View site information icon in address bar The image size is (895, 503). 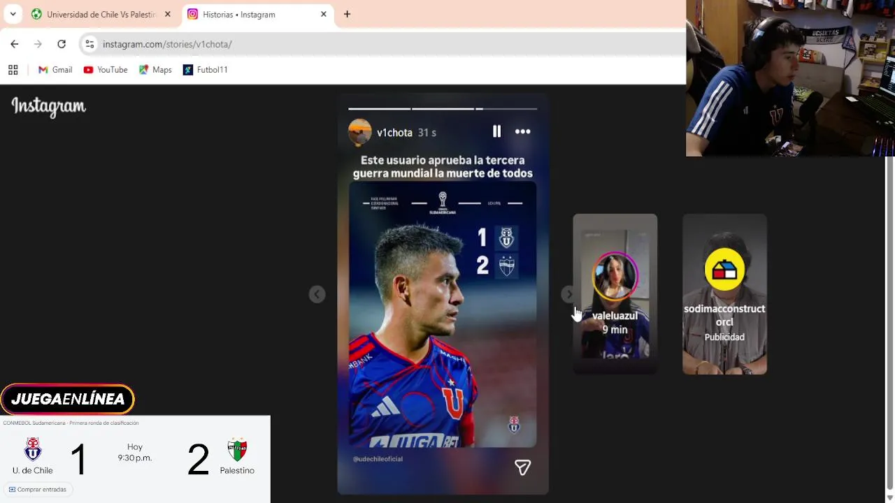pos(89,44)
